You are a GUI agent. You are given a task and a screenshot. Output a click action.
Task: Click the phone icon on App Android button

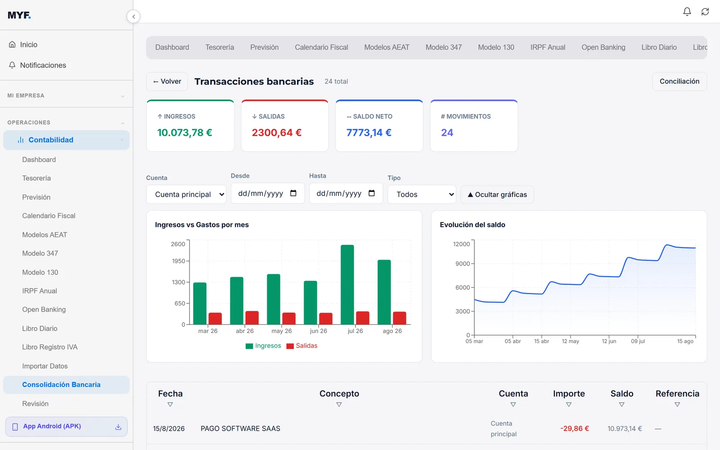pyautogui.click(x=15, y=427)
